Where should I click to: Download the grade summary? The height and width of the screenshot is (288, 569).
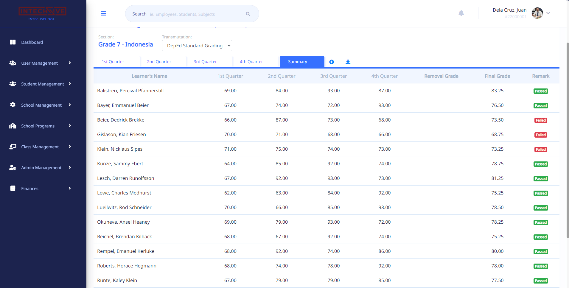(348, 62)
